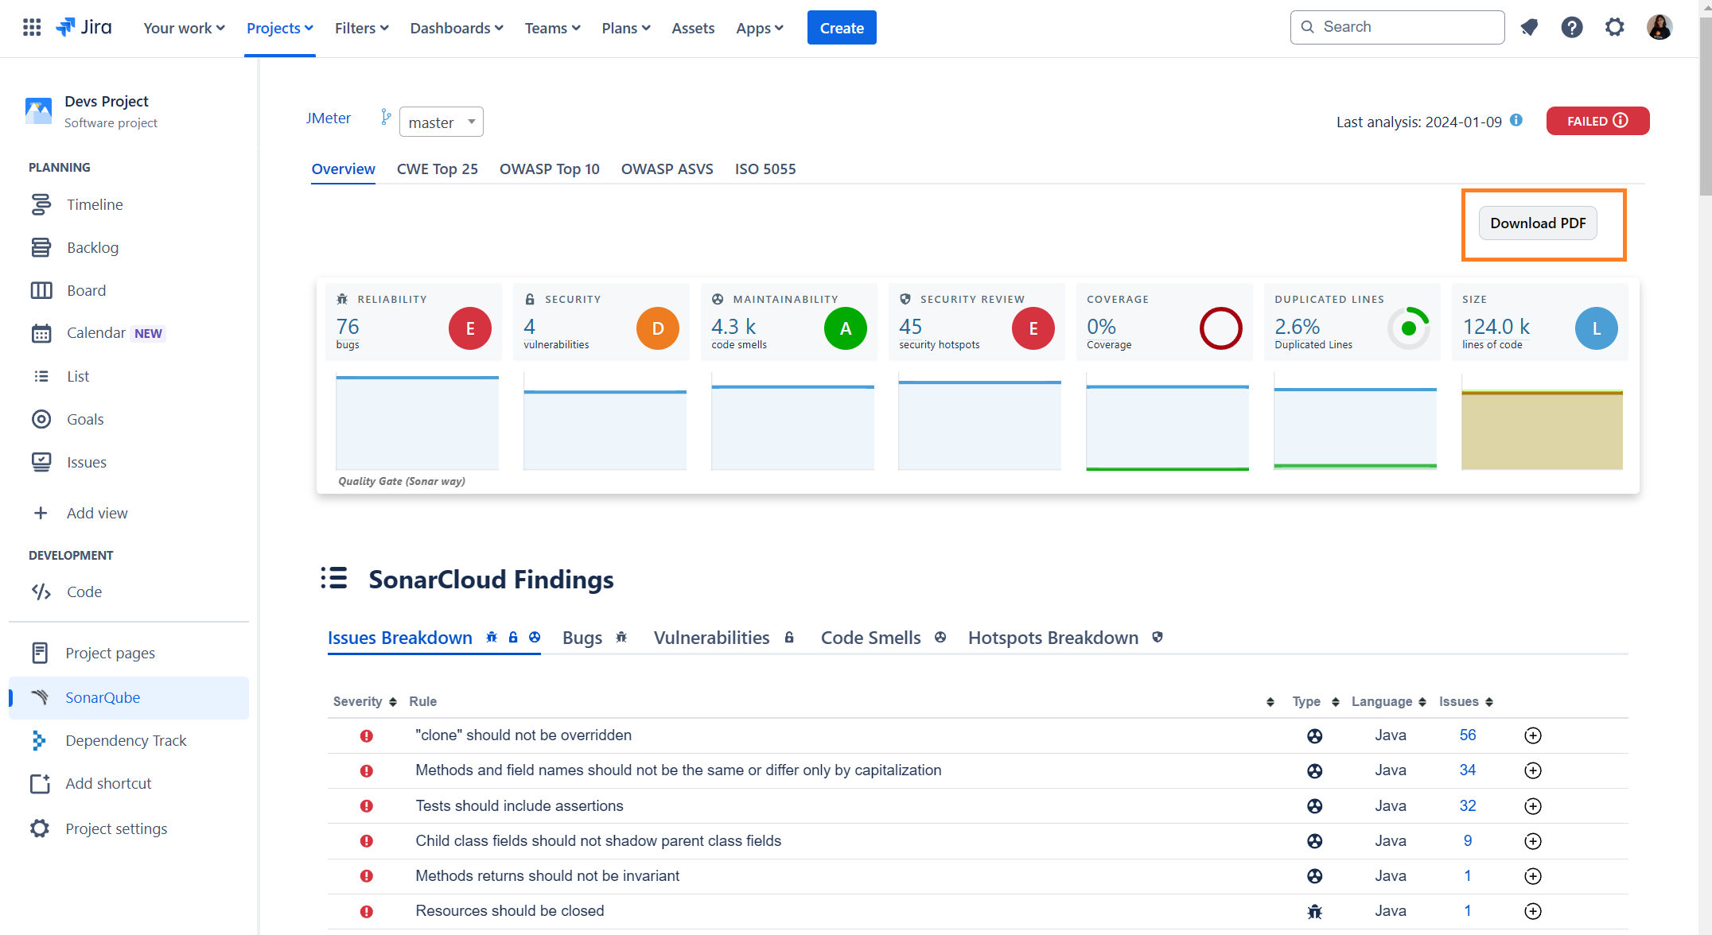Screen dimensions: 1712x935
Task: Click the Maintainability A rating badge
Action: tap(846, 328)
